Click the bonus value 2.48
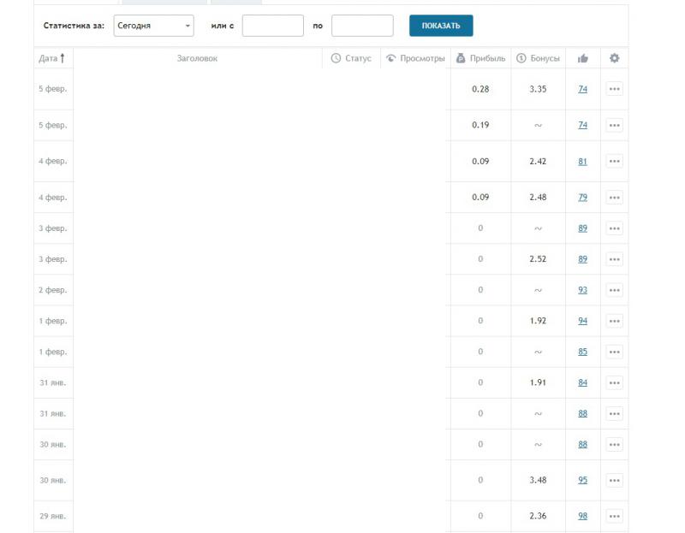This screenshot has width=685, height=533. coord(538,198)
